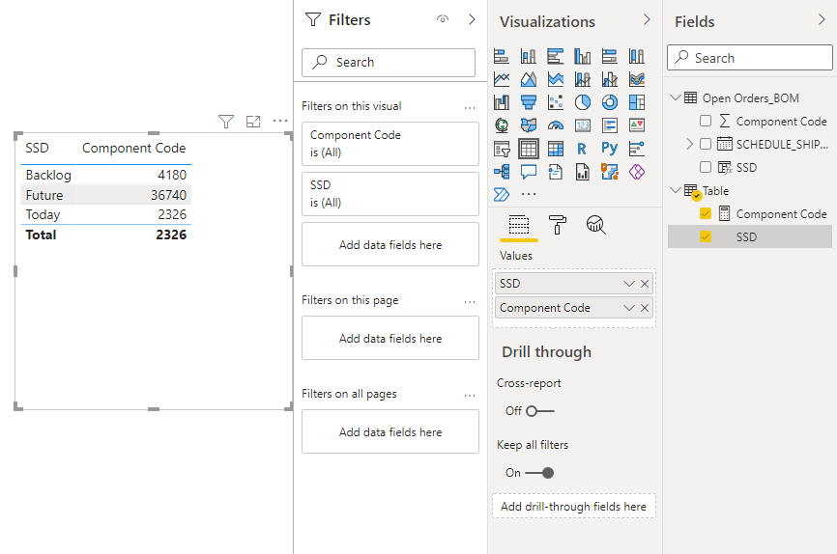Click the filter icon above the table visual

pyautogui.click(x=226, y=122)
